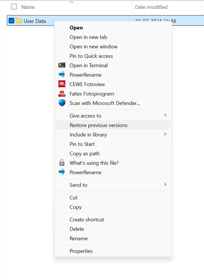Click the padlock icon for file usage
This screenshot has height=280, width=204.
point(62,163)
